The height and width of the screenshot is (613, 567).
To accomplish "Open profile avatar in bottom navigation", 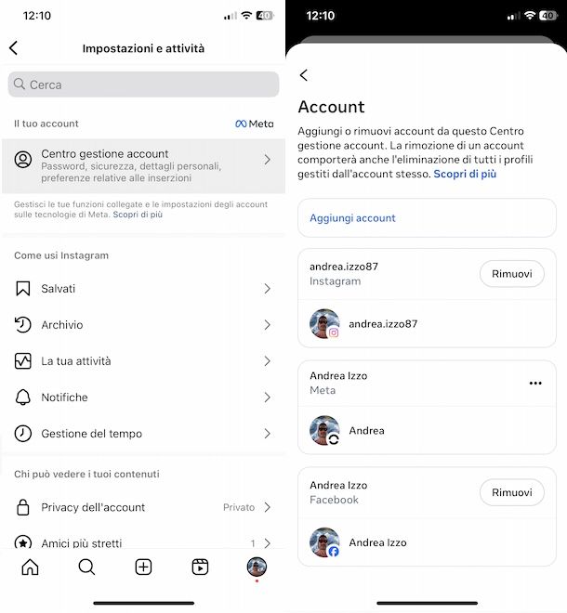I will (x=257, y=567).
